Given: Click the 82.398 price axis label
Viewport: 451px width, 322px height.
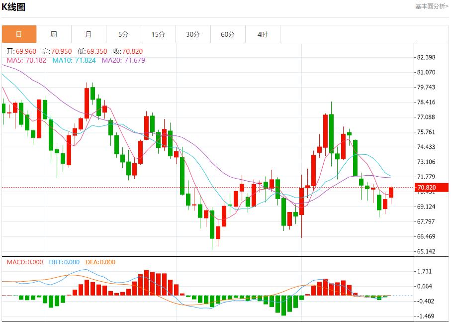Looking at the screenshot, I should click(x=427, y=57).
